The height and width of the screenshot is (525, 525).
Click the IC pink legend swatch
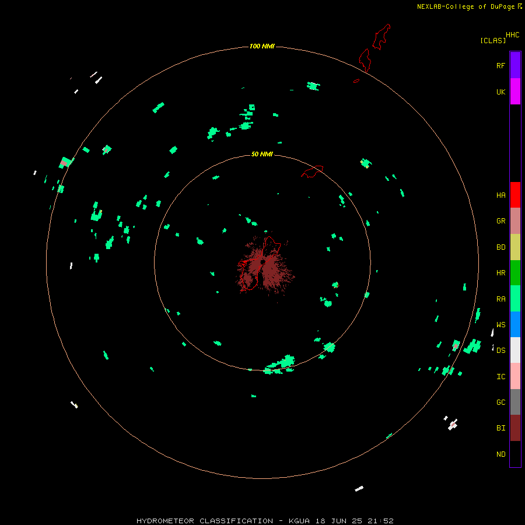click(515, 376)
